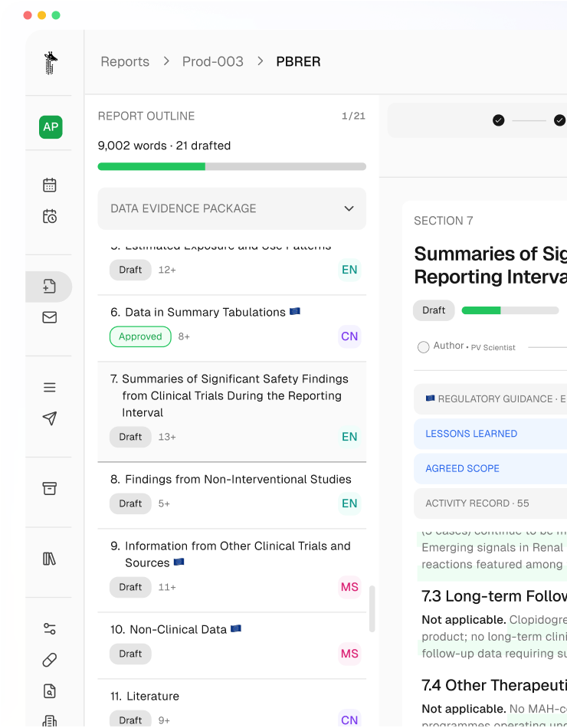Click the 1/21 page counter
The height and width of the screenshot is (728, 567).
(x=353, y=116)
